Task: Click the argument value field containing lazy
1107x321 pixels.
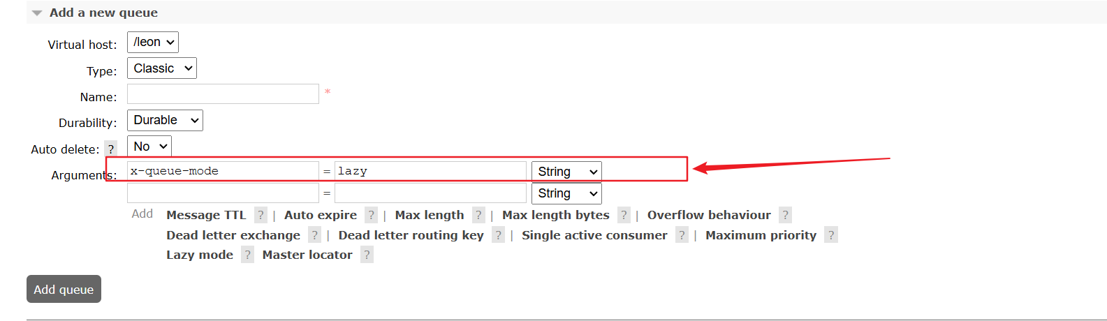Action: [430, 171]
